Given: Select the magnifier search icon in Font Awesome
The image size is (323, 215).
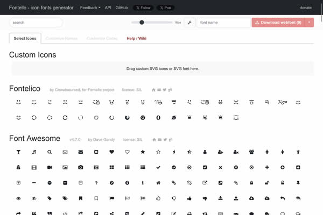Looking at the screenshot, I should pos(50,152).
